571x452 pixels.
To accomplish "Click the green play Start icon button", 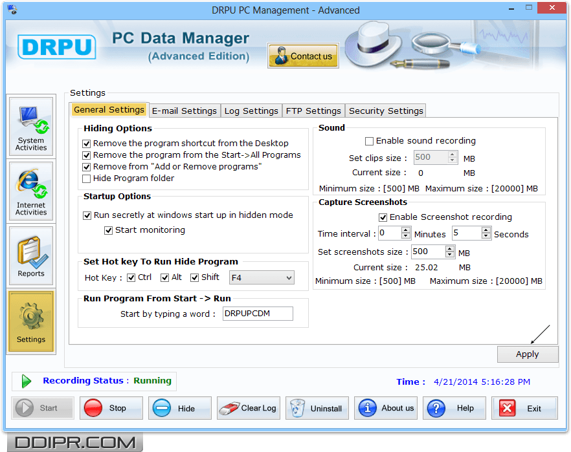I will pyautogui.click(x=43, y=408).
